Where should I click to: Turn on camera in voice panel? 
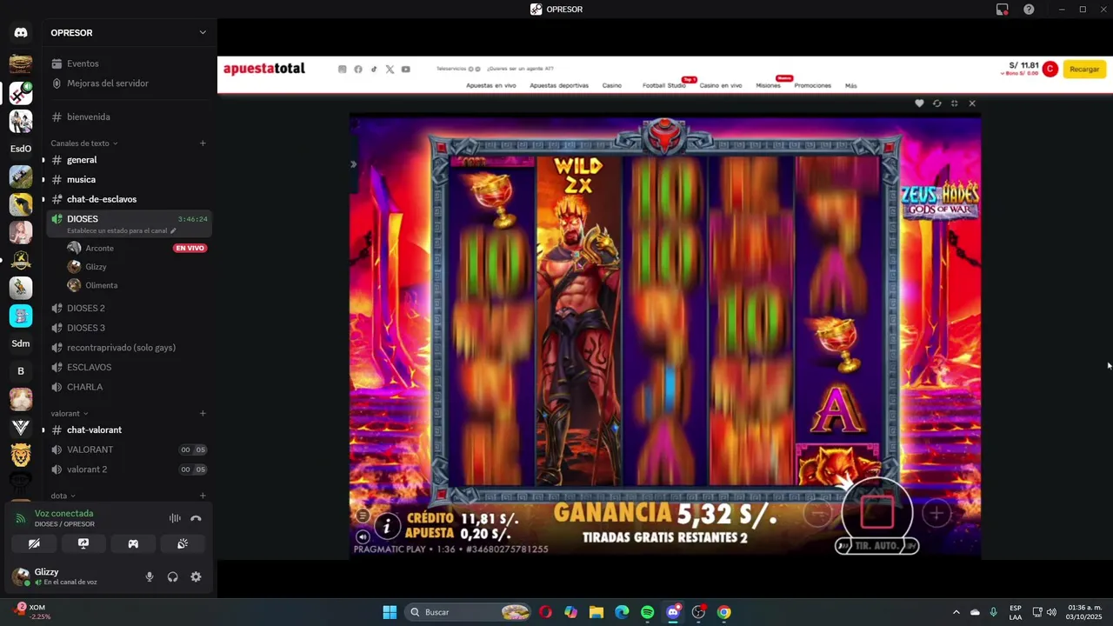click(x=34, y=543)
